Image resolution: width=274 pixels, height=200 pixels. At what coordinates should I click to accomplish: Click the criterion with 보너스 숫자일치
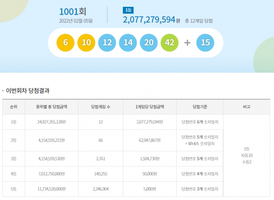click(200, 140)
